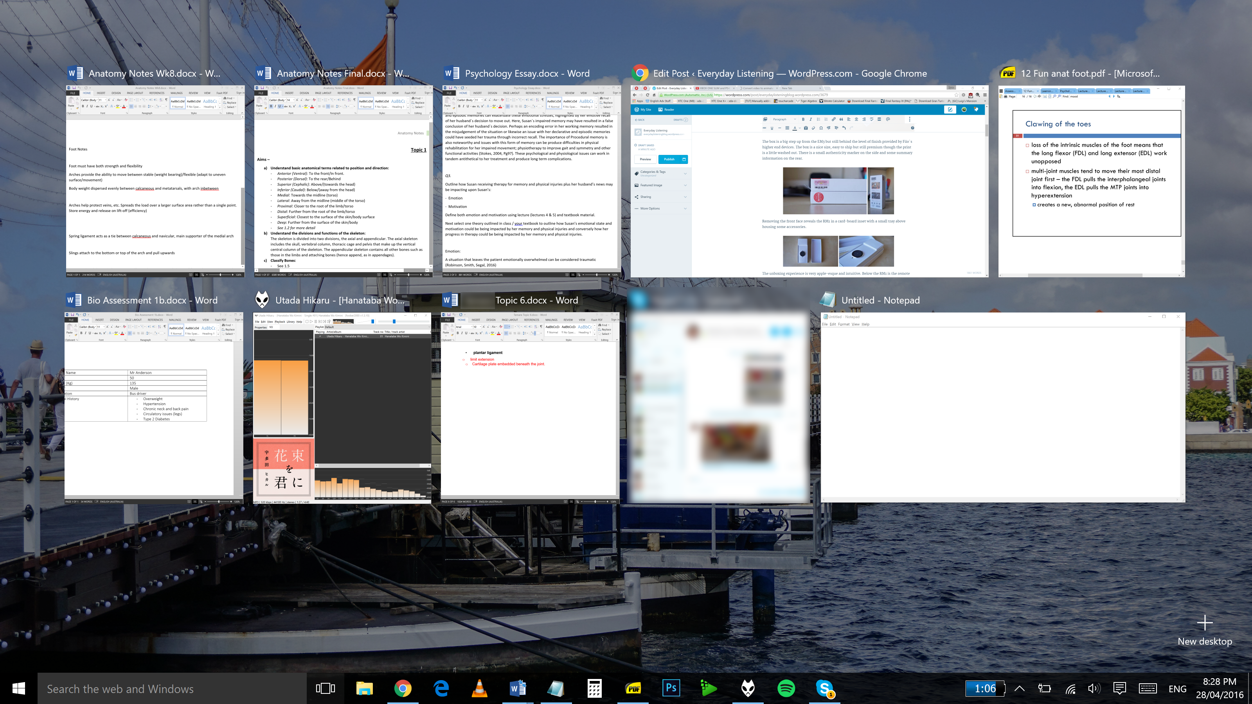Click the ENG language indicator
The image size is (1252, 704).
point(1177,689)
